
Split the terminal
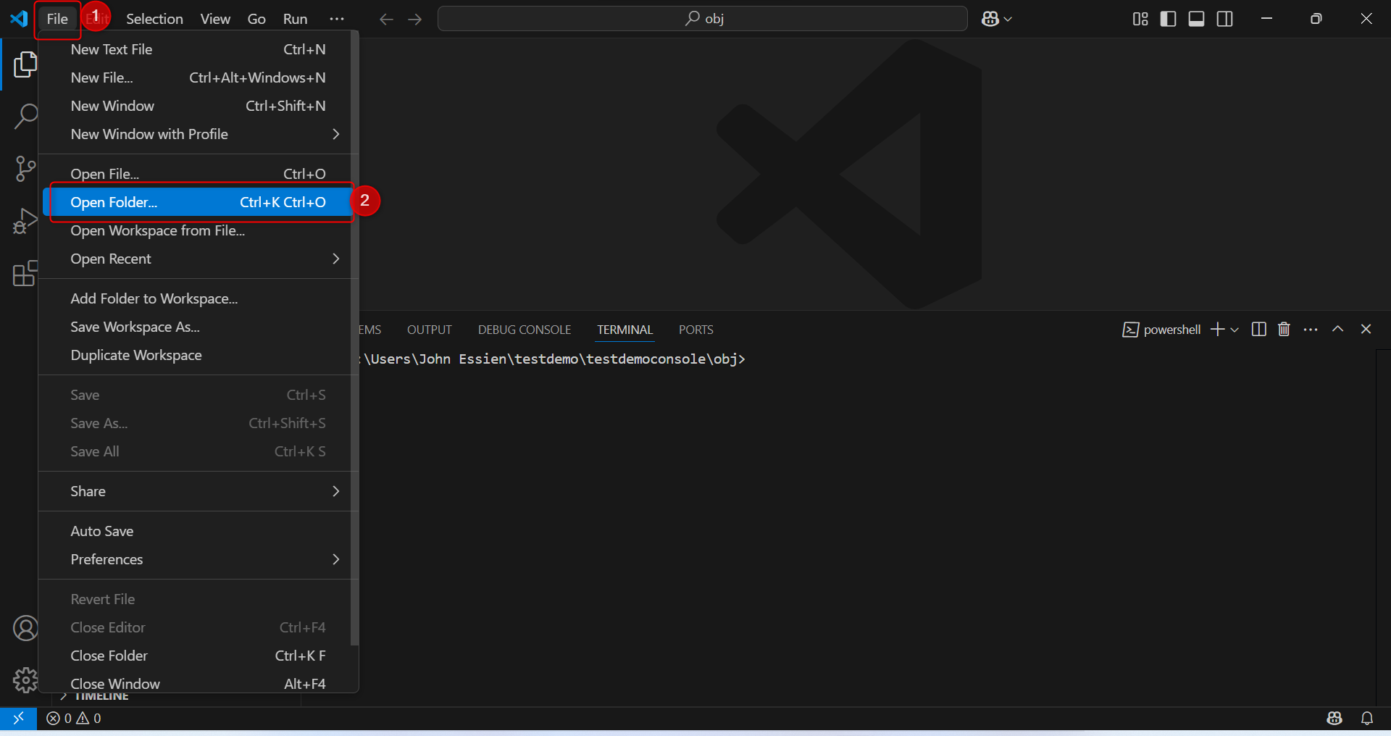1259,330
